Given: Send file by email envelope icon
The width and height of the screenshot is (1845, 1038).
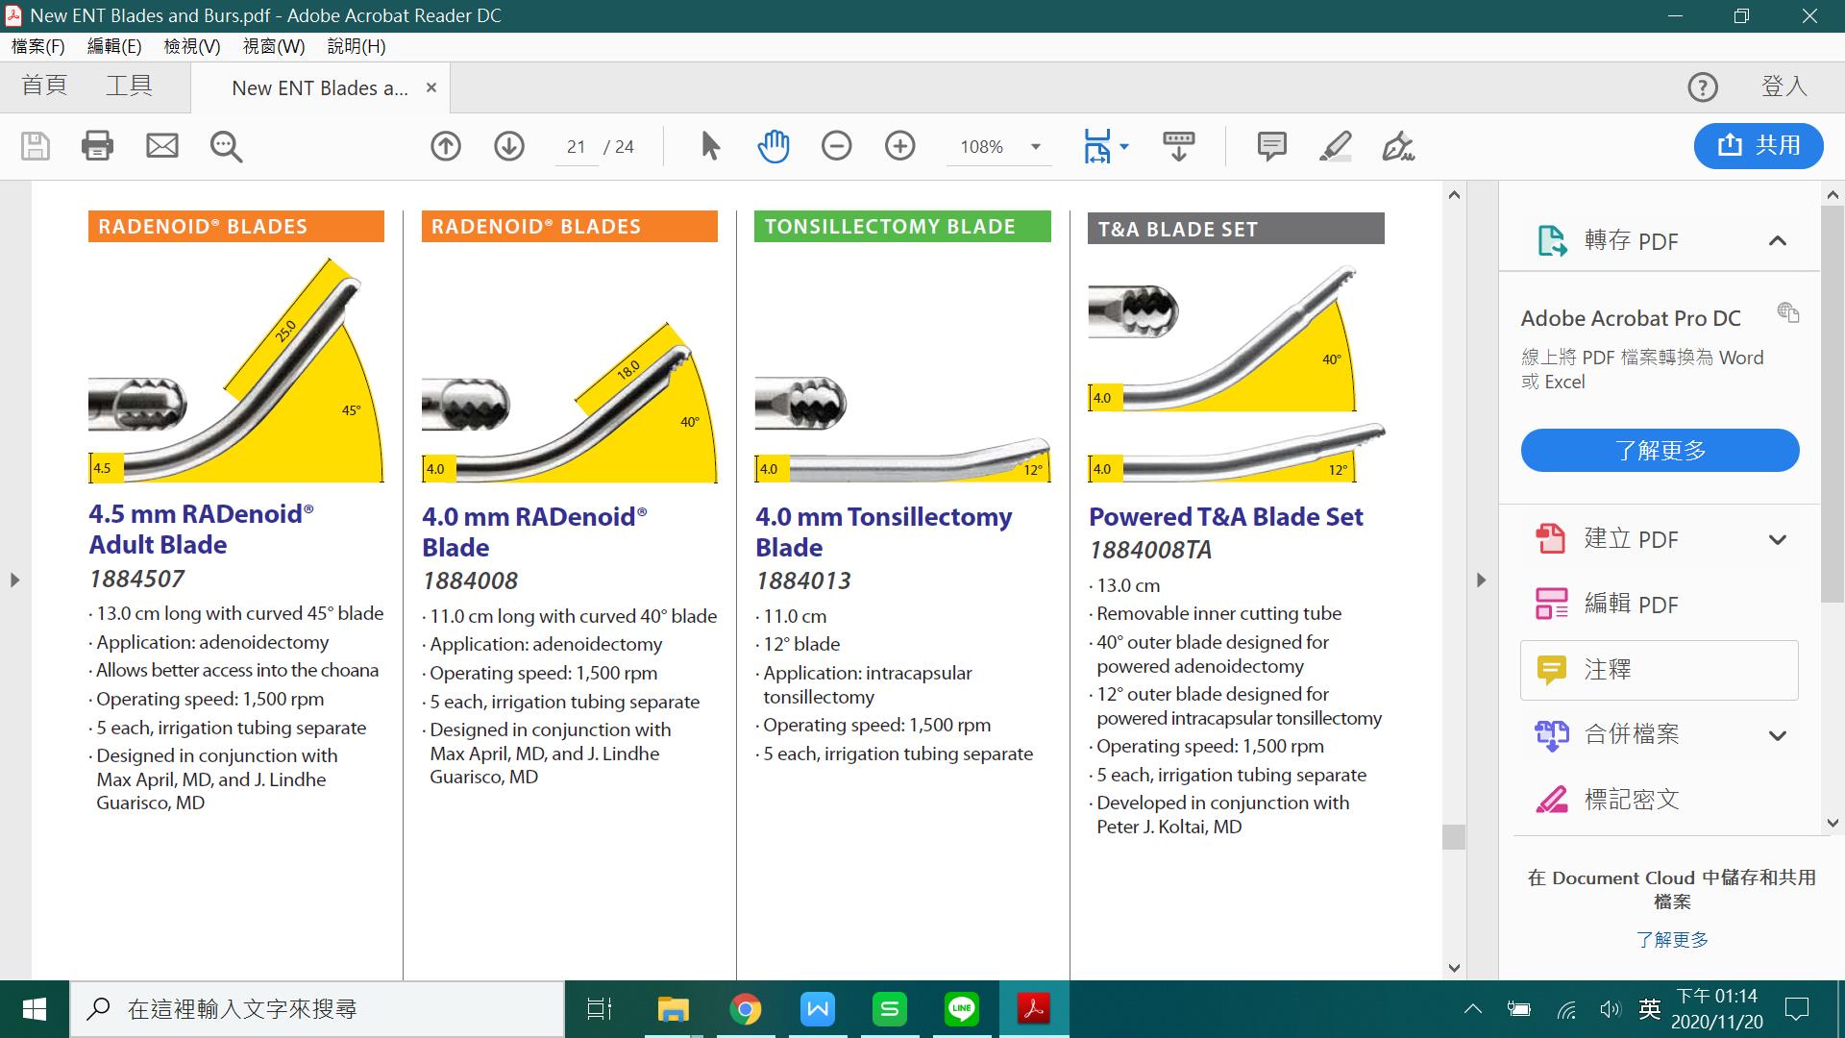Looking at the screenshot, I should point(162,146).
